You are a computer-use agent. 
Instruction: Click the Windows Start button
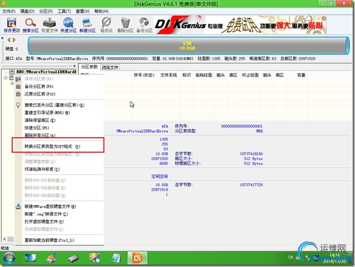pos(9,258)
